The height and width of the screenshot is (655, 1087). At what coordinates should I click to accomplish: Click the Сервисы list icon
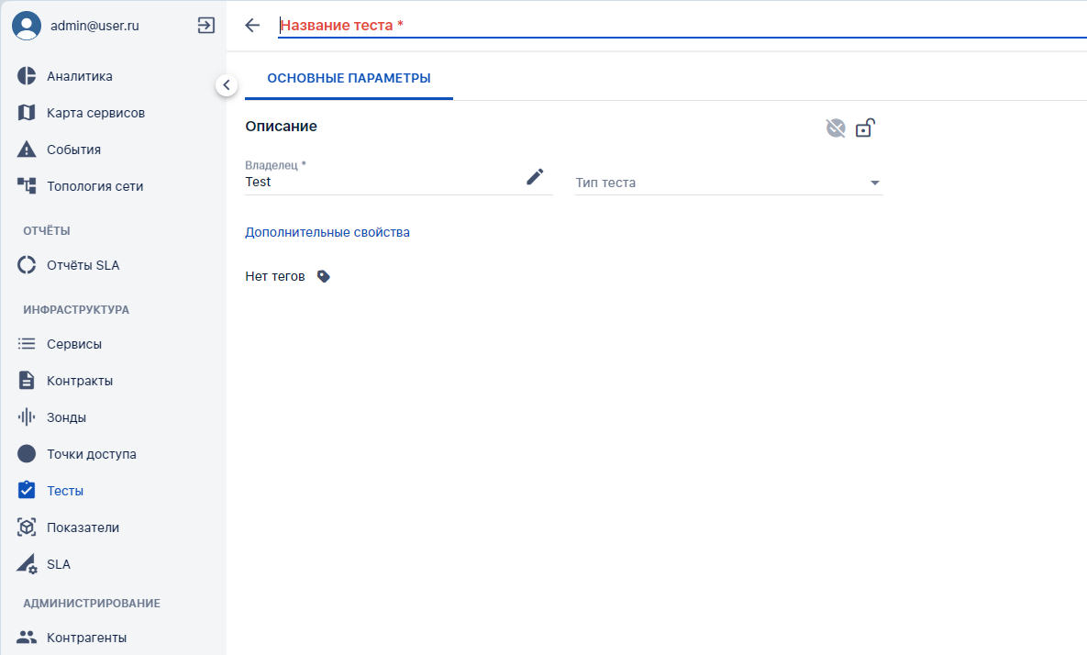pyautogui.click(x=27, y=344)
